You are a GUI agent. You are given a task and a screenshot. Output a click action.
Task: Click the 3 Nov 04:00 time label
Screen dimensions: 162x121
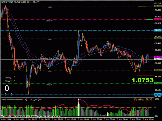coord(122,119)
